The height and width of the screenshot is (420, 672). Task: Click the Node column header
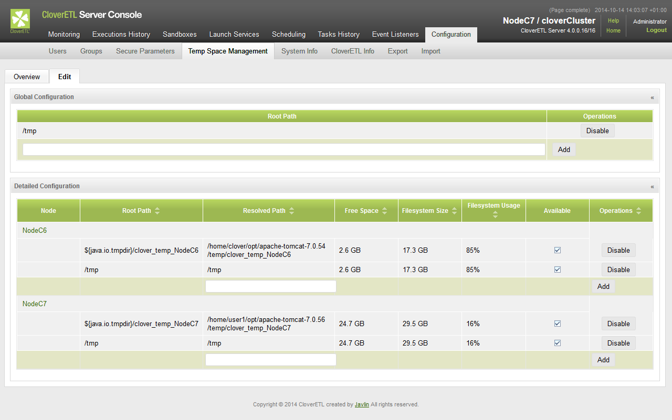coord(48,211)
